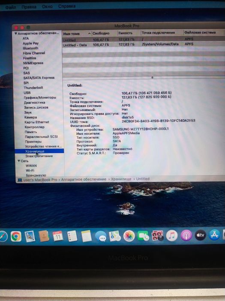This screenshot has width=225, height=301.
Task: Select Контроллер in the sidebar
Action: 34,127
